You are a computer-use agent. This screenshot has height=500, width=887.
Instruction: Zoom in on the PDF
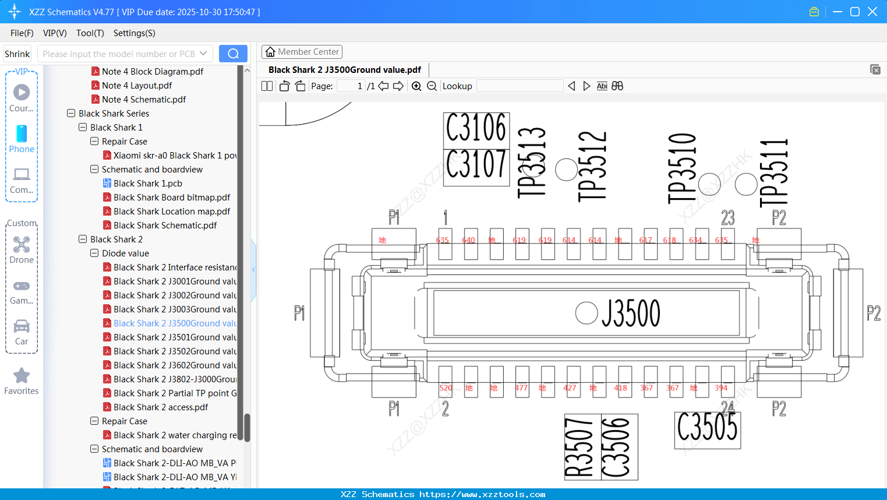pyautogui.click(x=416, y=86)
